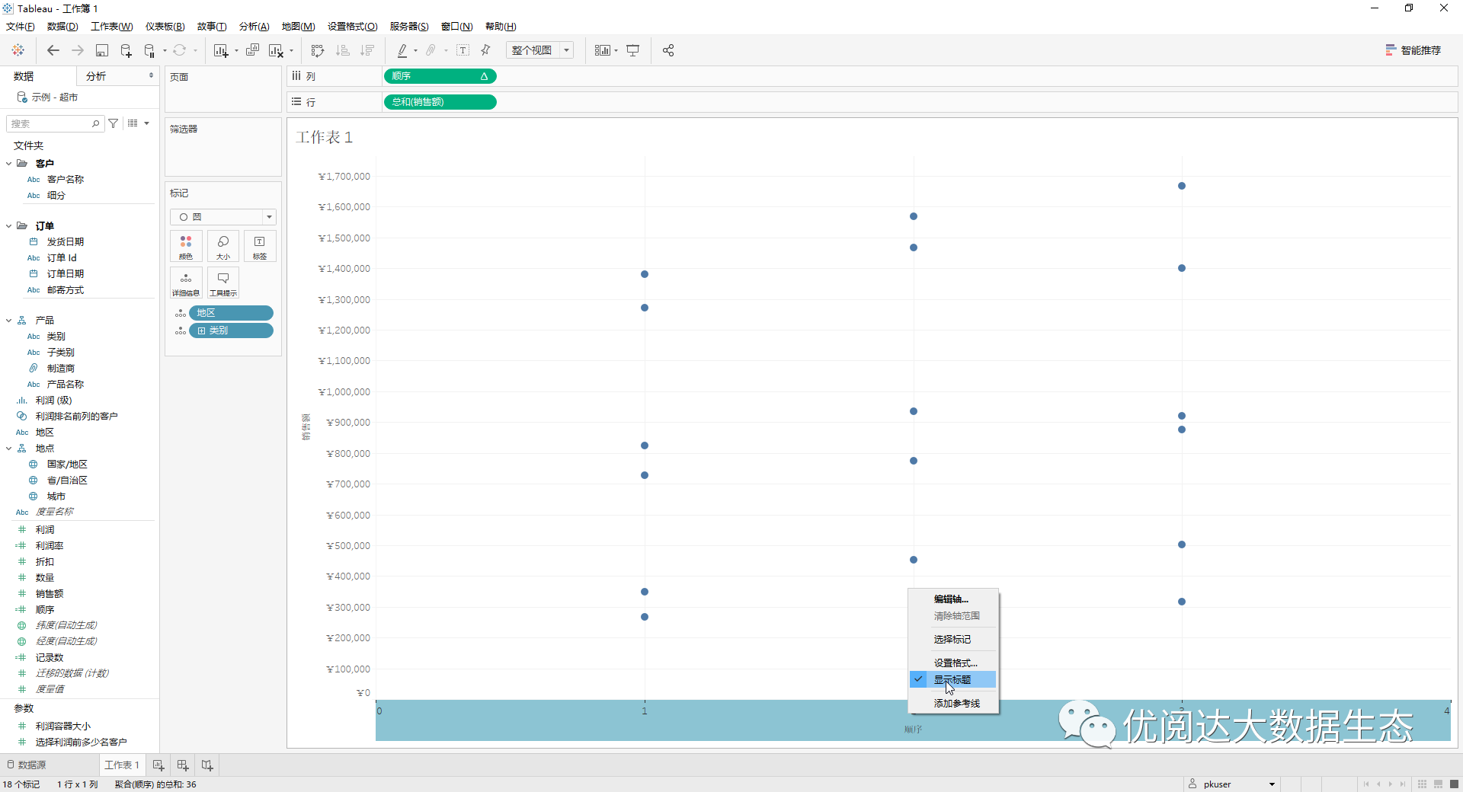This screenshot has width=1463, height=792.
Task: Open new worksheet dropdown arrow
Action: pos(236,51)
